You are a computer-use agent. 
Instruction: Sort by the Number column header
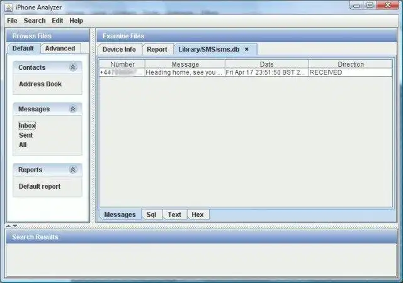pyautogui.click(x=122, y=64)
